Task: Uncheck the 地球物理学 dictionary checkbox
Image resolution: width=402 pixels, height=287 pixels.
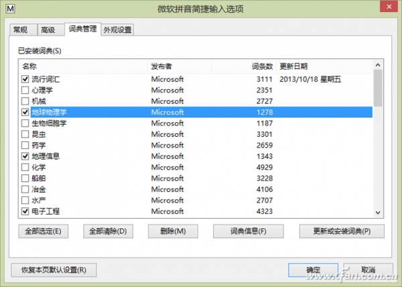Action: point(25,112)
